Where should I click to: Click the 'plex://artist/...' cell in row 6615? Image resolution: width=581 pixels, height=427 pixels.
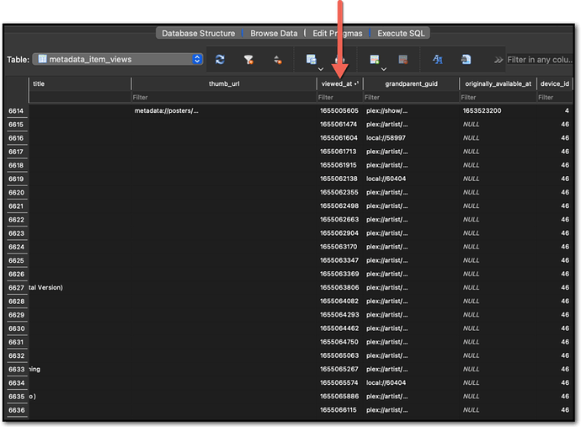pos(411,125)
